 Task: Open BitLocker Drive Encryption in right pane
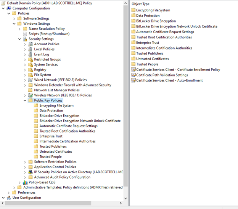156,21
